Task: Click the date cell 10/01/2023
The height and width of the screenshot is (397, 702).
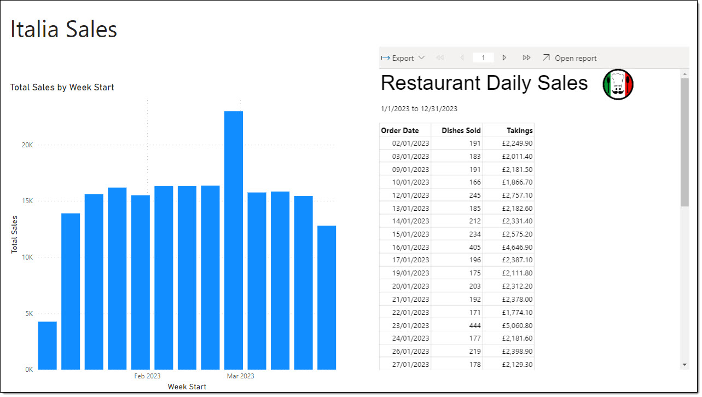Action: (405, 182)
